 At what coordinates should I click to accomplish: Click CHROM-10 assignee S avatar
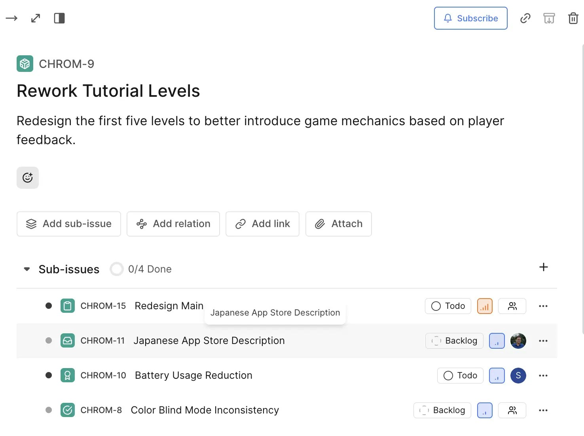(x=518, y=376)
